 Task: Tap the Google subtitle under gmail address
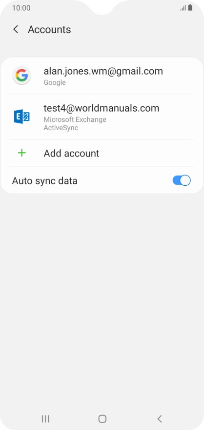[55, 82]
